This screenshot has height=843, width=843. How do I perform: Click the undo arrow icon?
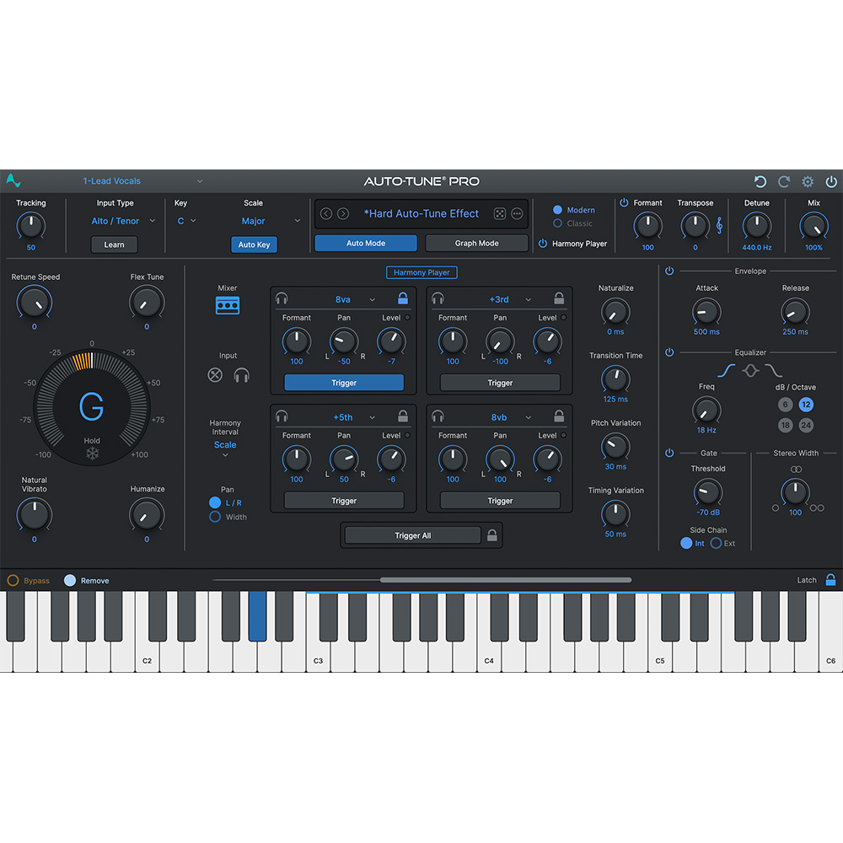pos(760,182)
